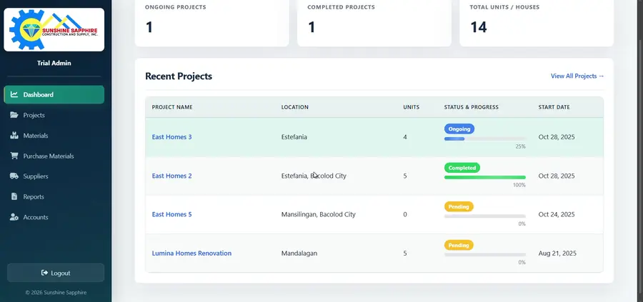
Task: Open the Dashboard menu item
Action: [54, 95]
